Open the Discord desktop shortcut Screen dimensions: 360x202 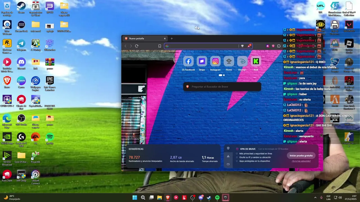(21, 64)
